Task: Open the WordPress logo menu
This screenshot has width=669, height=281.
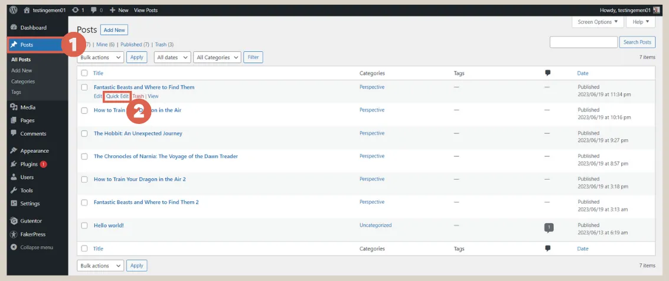Action: (x=13, y=10)
